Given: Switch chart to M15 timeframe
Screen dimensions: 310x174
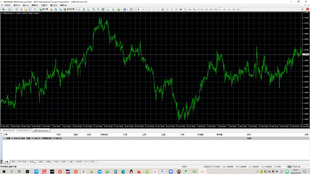Looking at the screenshot, I should (x=211, y=9).
